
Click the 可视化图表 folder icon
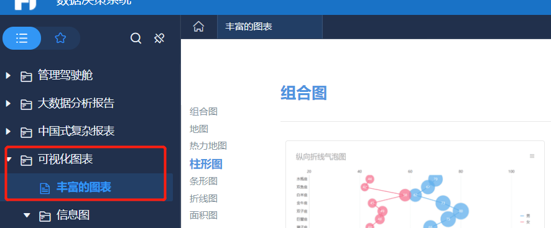[26, 160]
